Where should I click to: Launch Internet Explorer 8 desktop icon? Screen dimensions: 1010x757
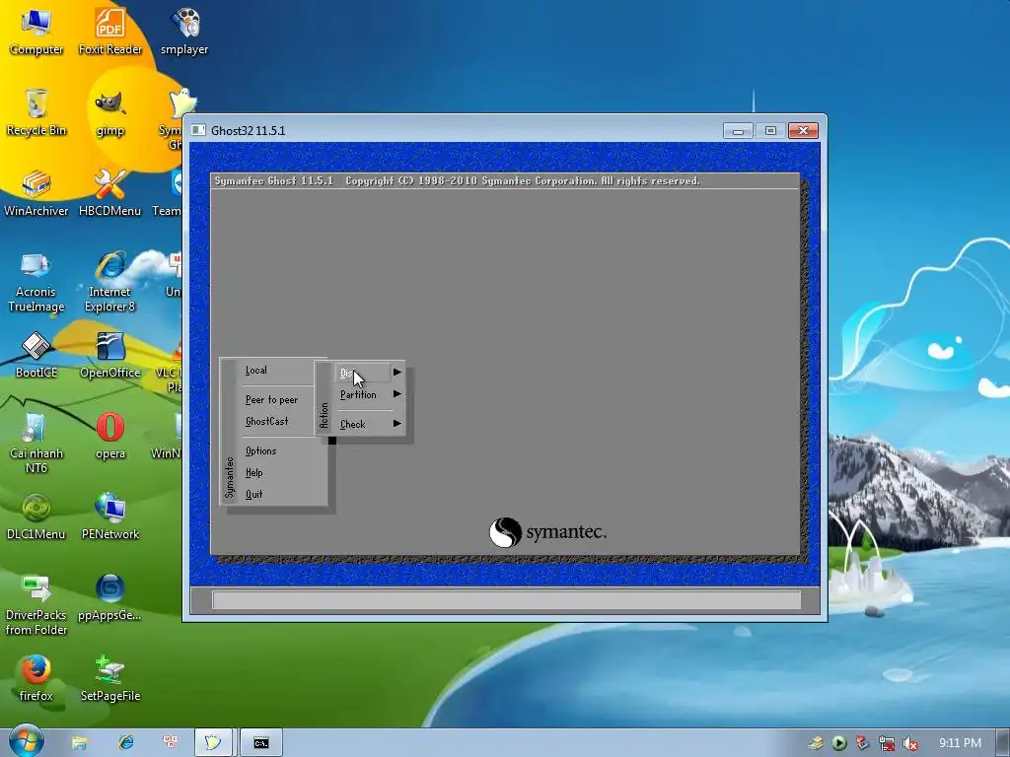(110, 283)
